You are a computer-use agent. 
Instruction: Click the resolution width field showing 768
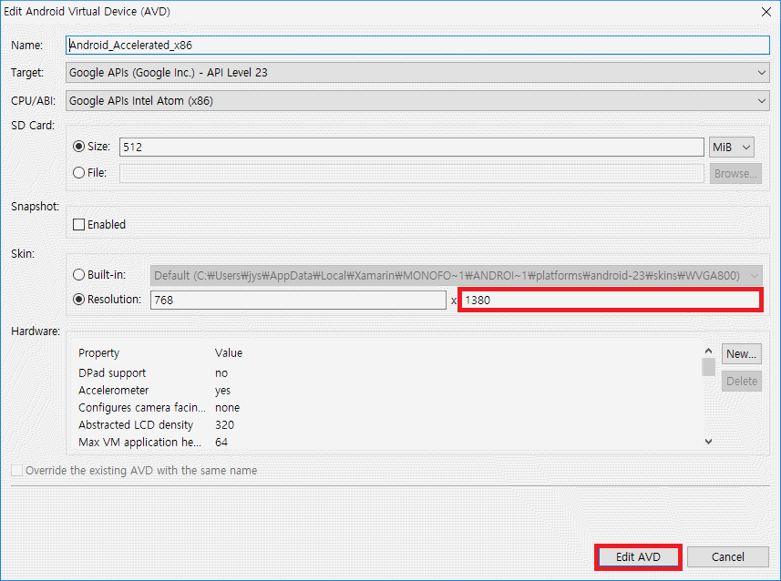click(x=298, y=300)
